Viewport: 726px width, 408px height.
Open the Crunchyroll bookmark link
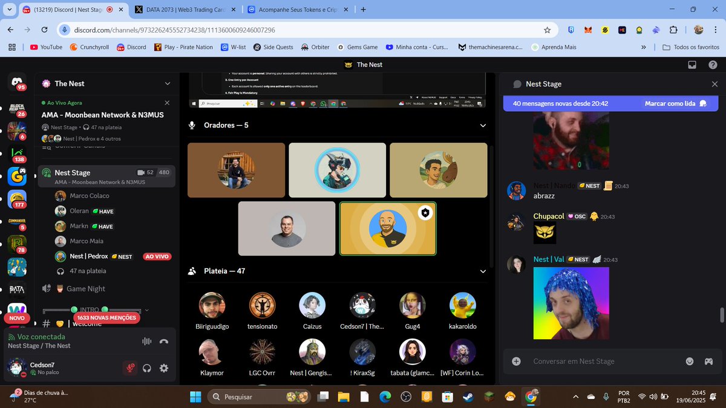(x=89, y=47)
